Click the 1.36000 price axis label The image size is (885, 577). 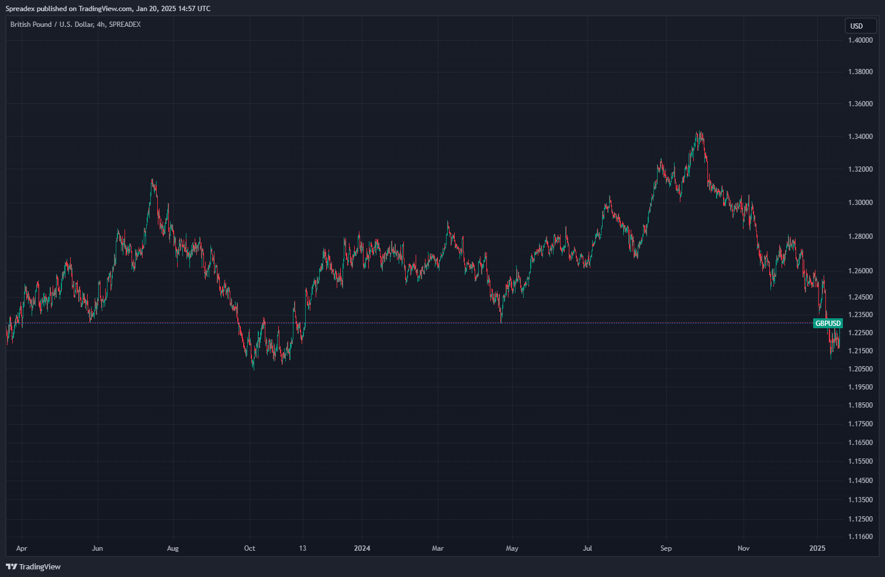(860, 104)
